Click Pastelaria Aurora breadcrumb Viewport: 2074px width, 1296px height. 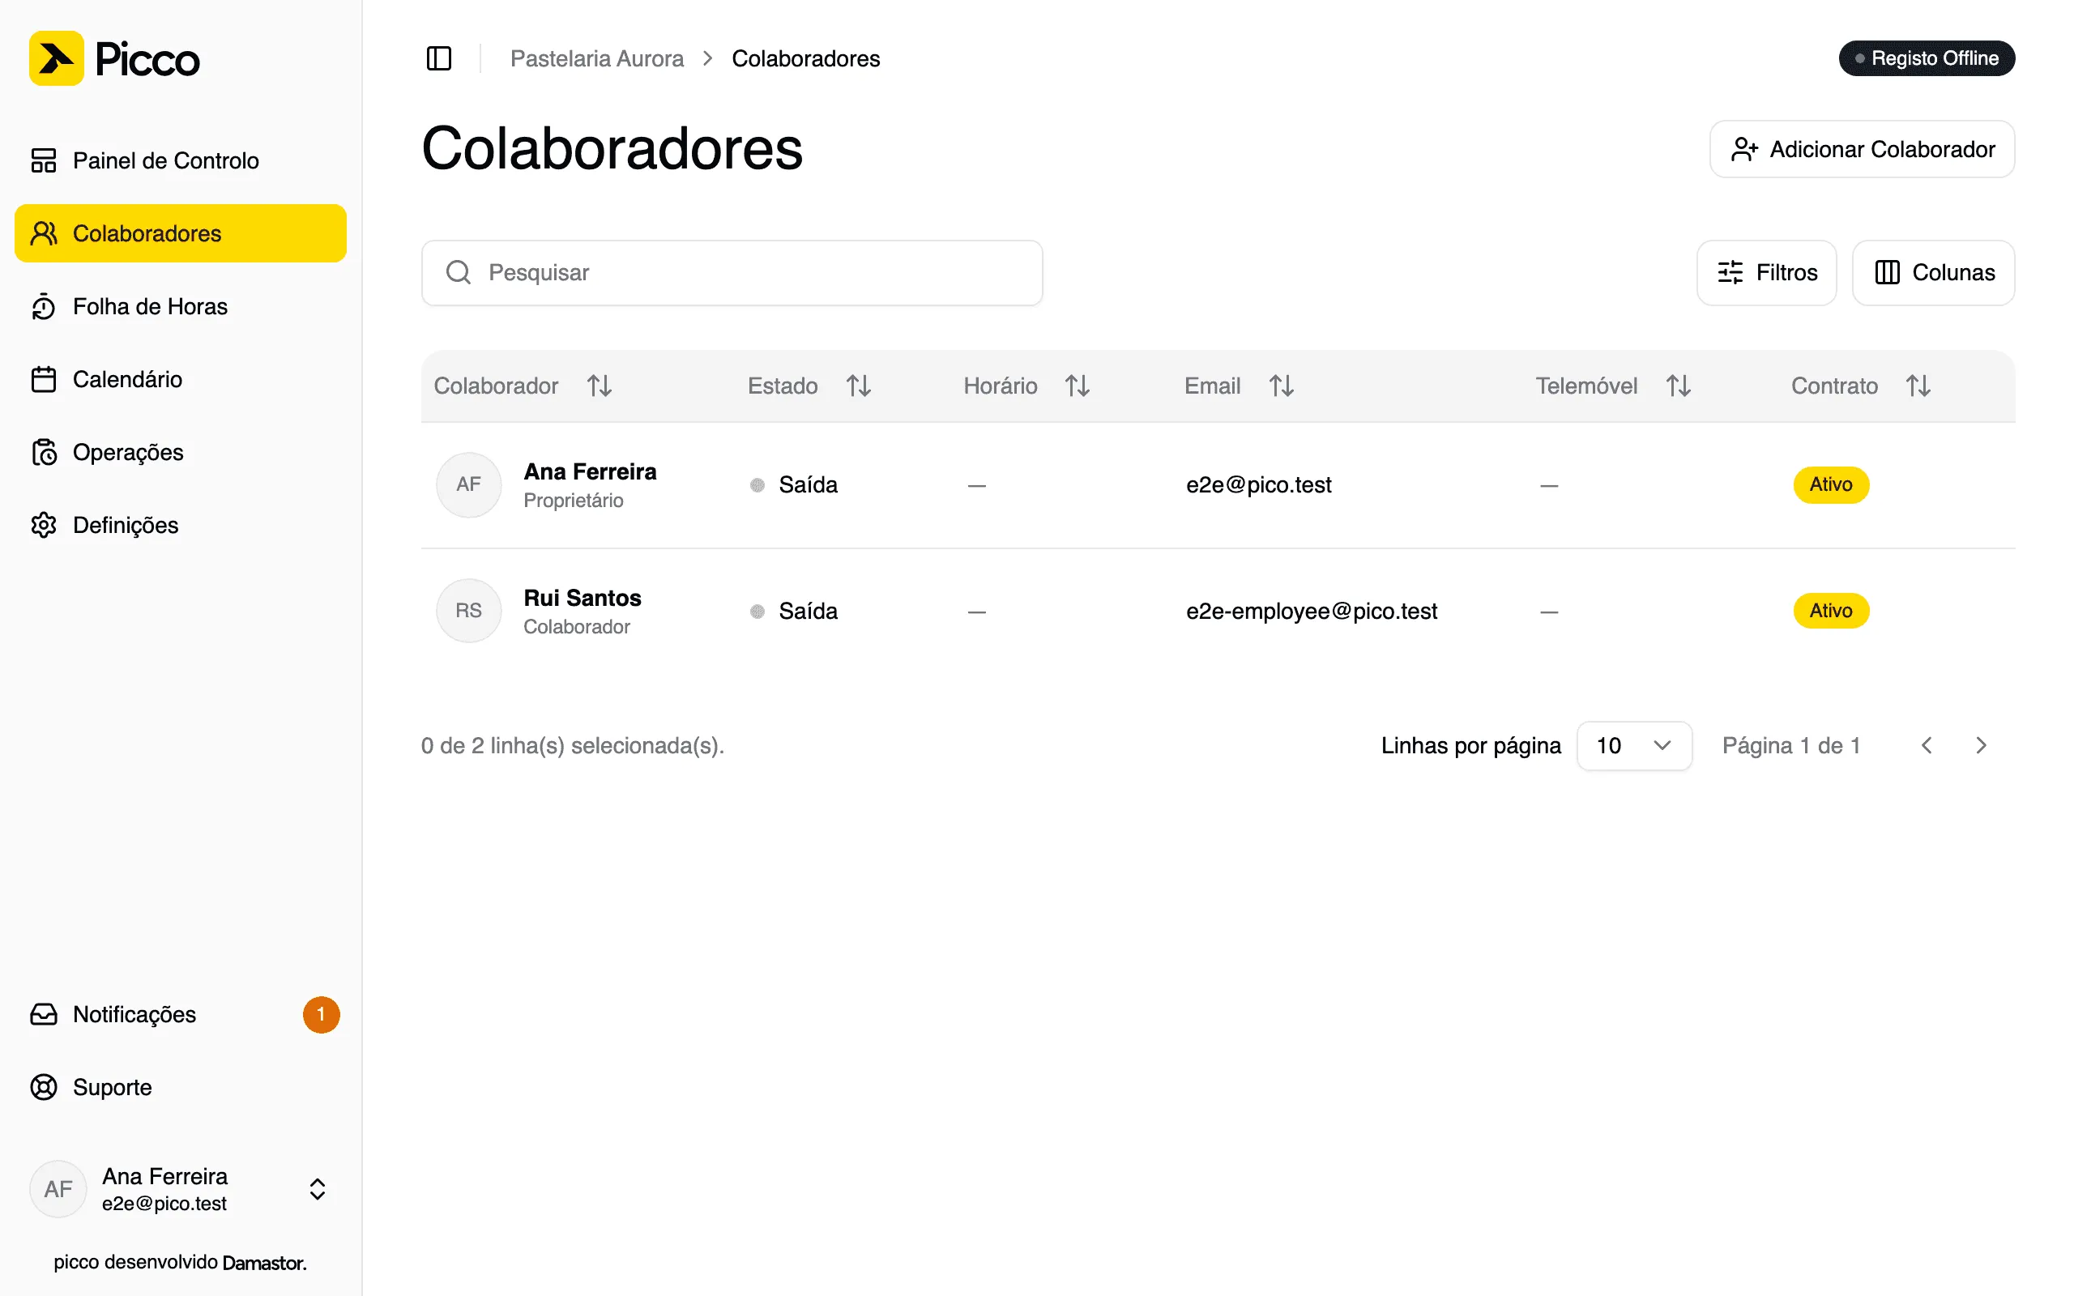point(596,58)
